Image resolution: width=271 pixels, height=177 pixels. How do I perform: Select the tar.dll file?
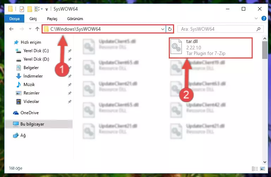(210, 48)
